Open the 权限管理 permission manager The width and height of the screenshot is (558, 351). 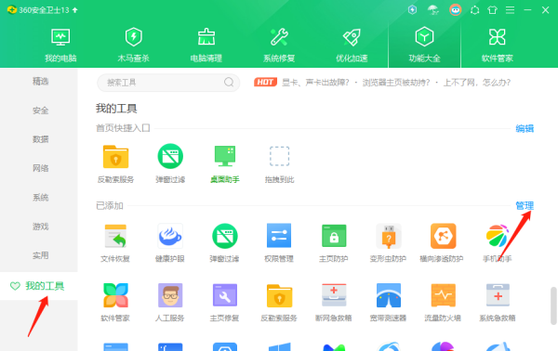(279, 243)
